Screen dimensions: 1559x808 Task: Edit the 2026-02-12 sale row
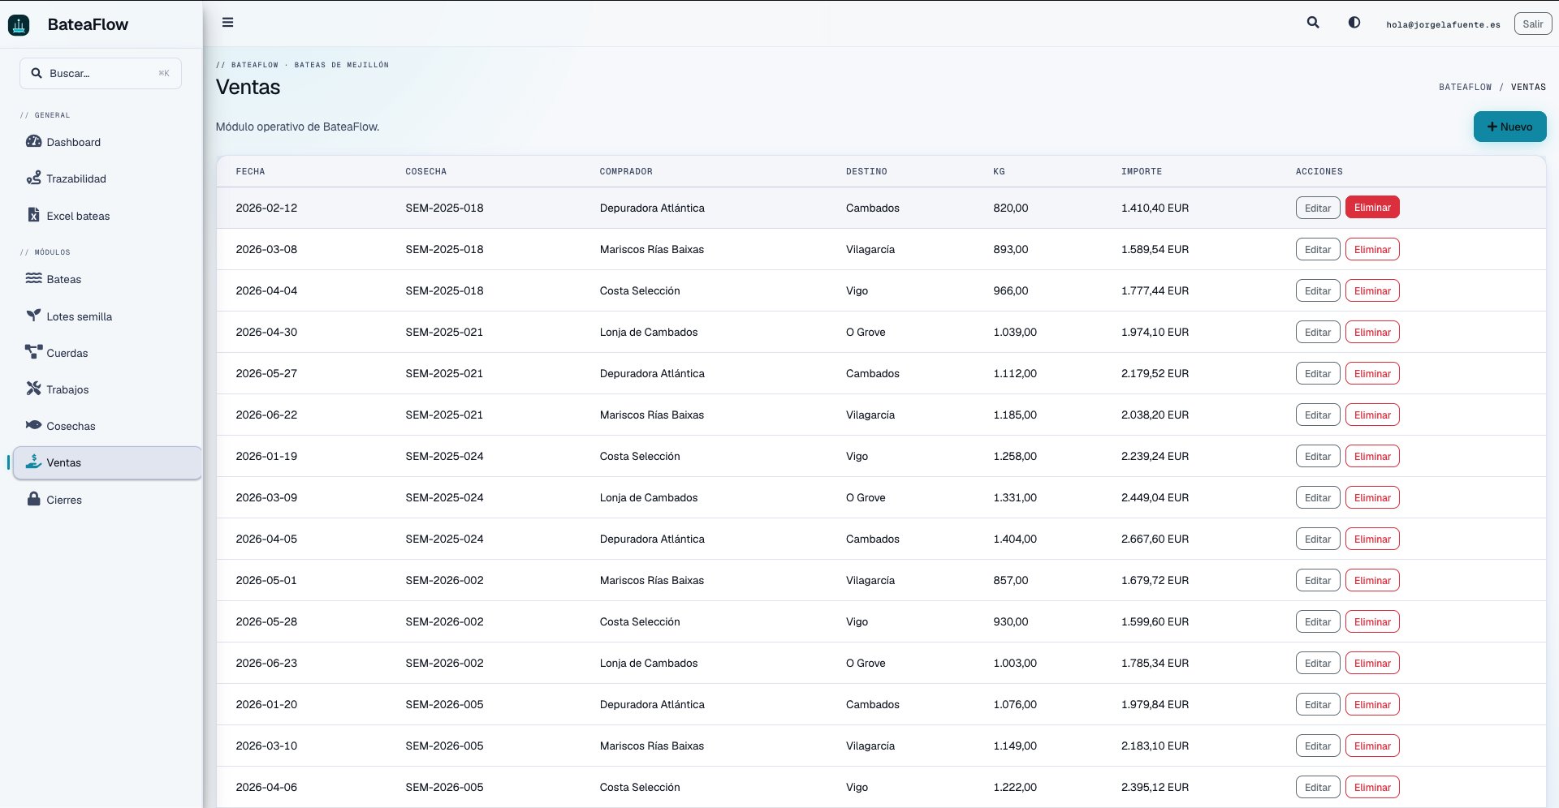click(1317, 208)
